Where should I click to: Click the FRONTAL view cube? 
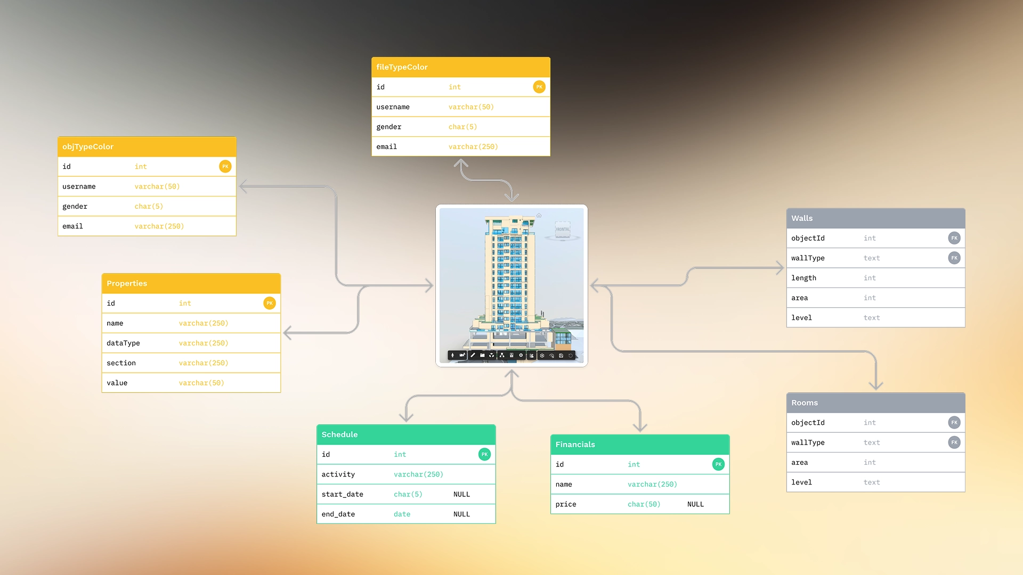(563, 229)
